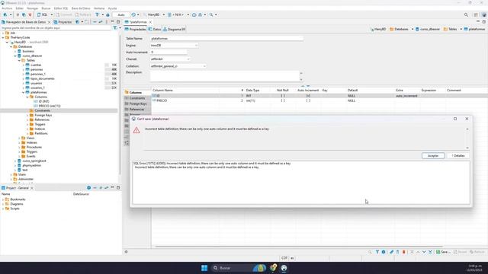Switch to the Datos tab
The height and width of the screenshot is (274, 488).
click(155, 29)
